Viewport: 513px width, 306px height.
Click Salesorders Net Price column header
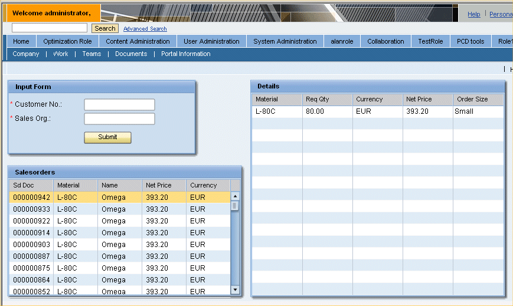164,185
